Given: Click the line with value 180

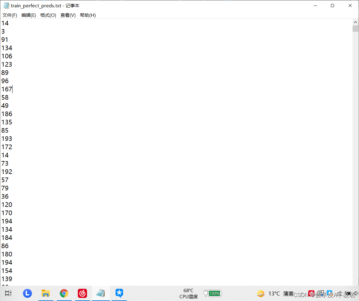Looking at the screenshot, I should pos(7,254).
